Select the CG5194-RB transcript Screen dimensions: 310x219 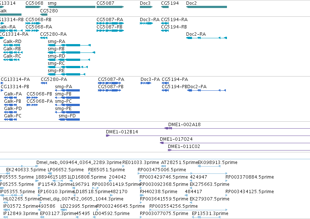click(165, 31)
